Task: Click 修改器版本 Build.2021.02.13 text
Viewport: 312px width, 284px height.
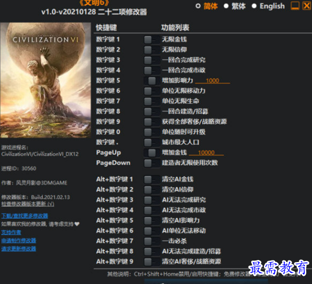Action: [36, 197]
